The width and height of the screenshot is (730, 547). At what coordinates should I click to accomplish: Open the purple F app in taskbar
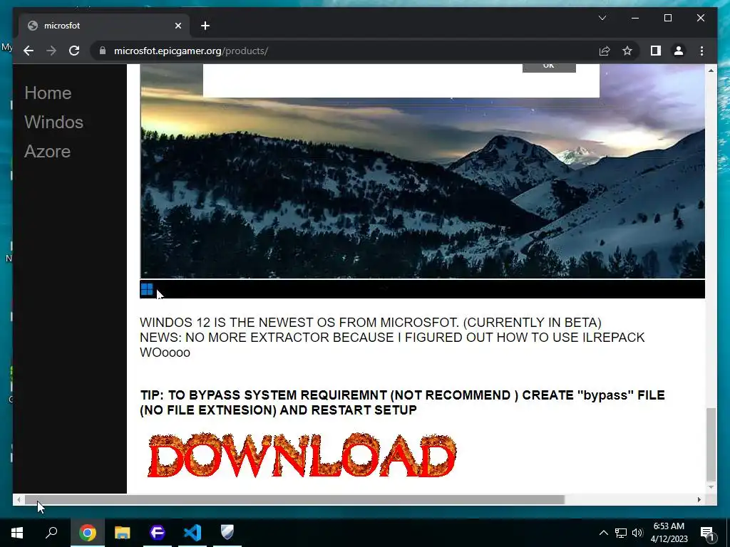tap(158, 533)
